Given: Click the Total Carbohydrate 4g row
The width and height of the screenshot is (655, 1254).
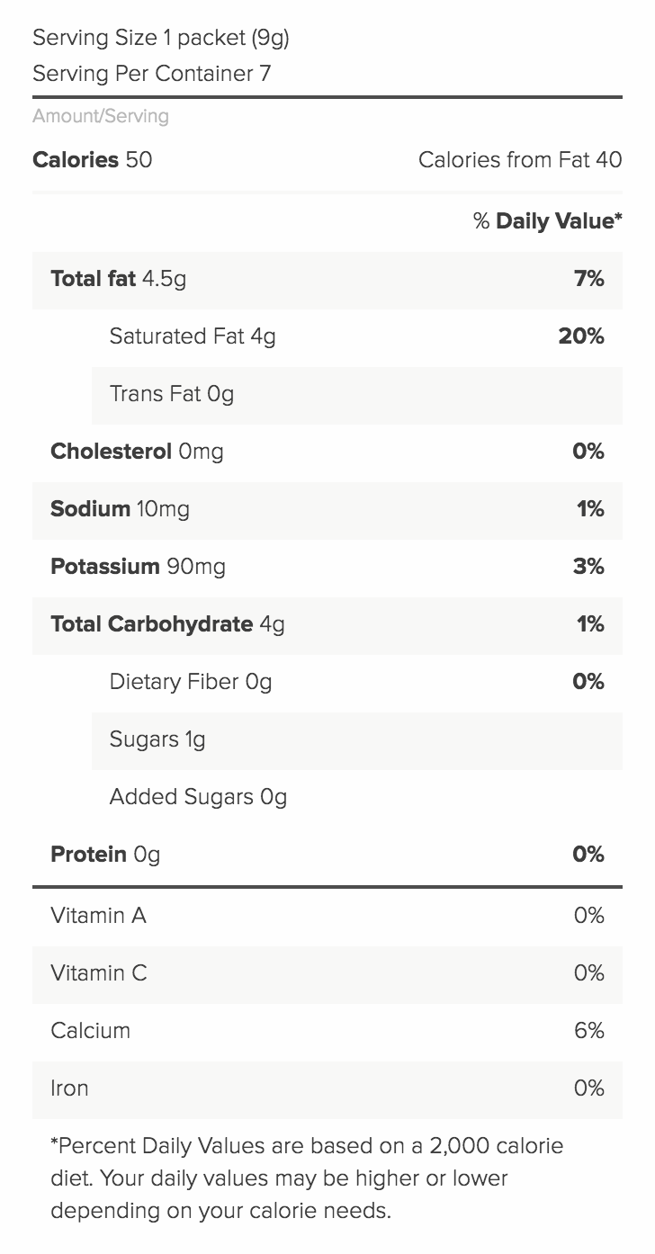Looking at the screenshot, I should coord(327,624).
